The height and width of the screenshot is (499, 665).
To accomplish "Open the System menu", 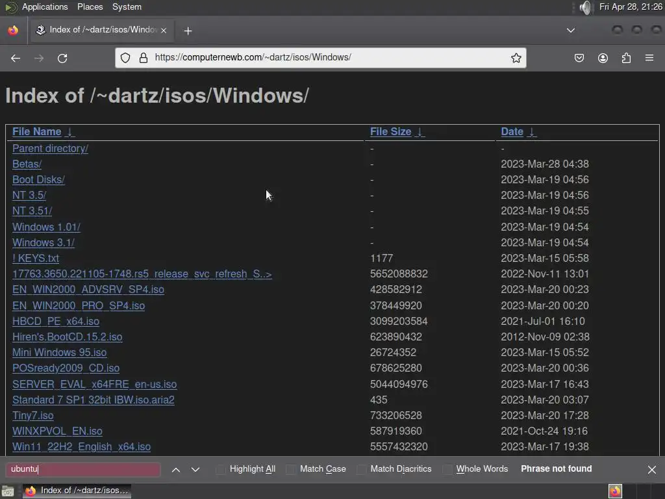I will (x=127, y=6).
